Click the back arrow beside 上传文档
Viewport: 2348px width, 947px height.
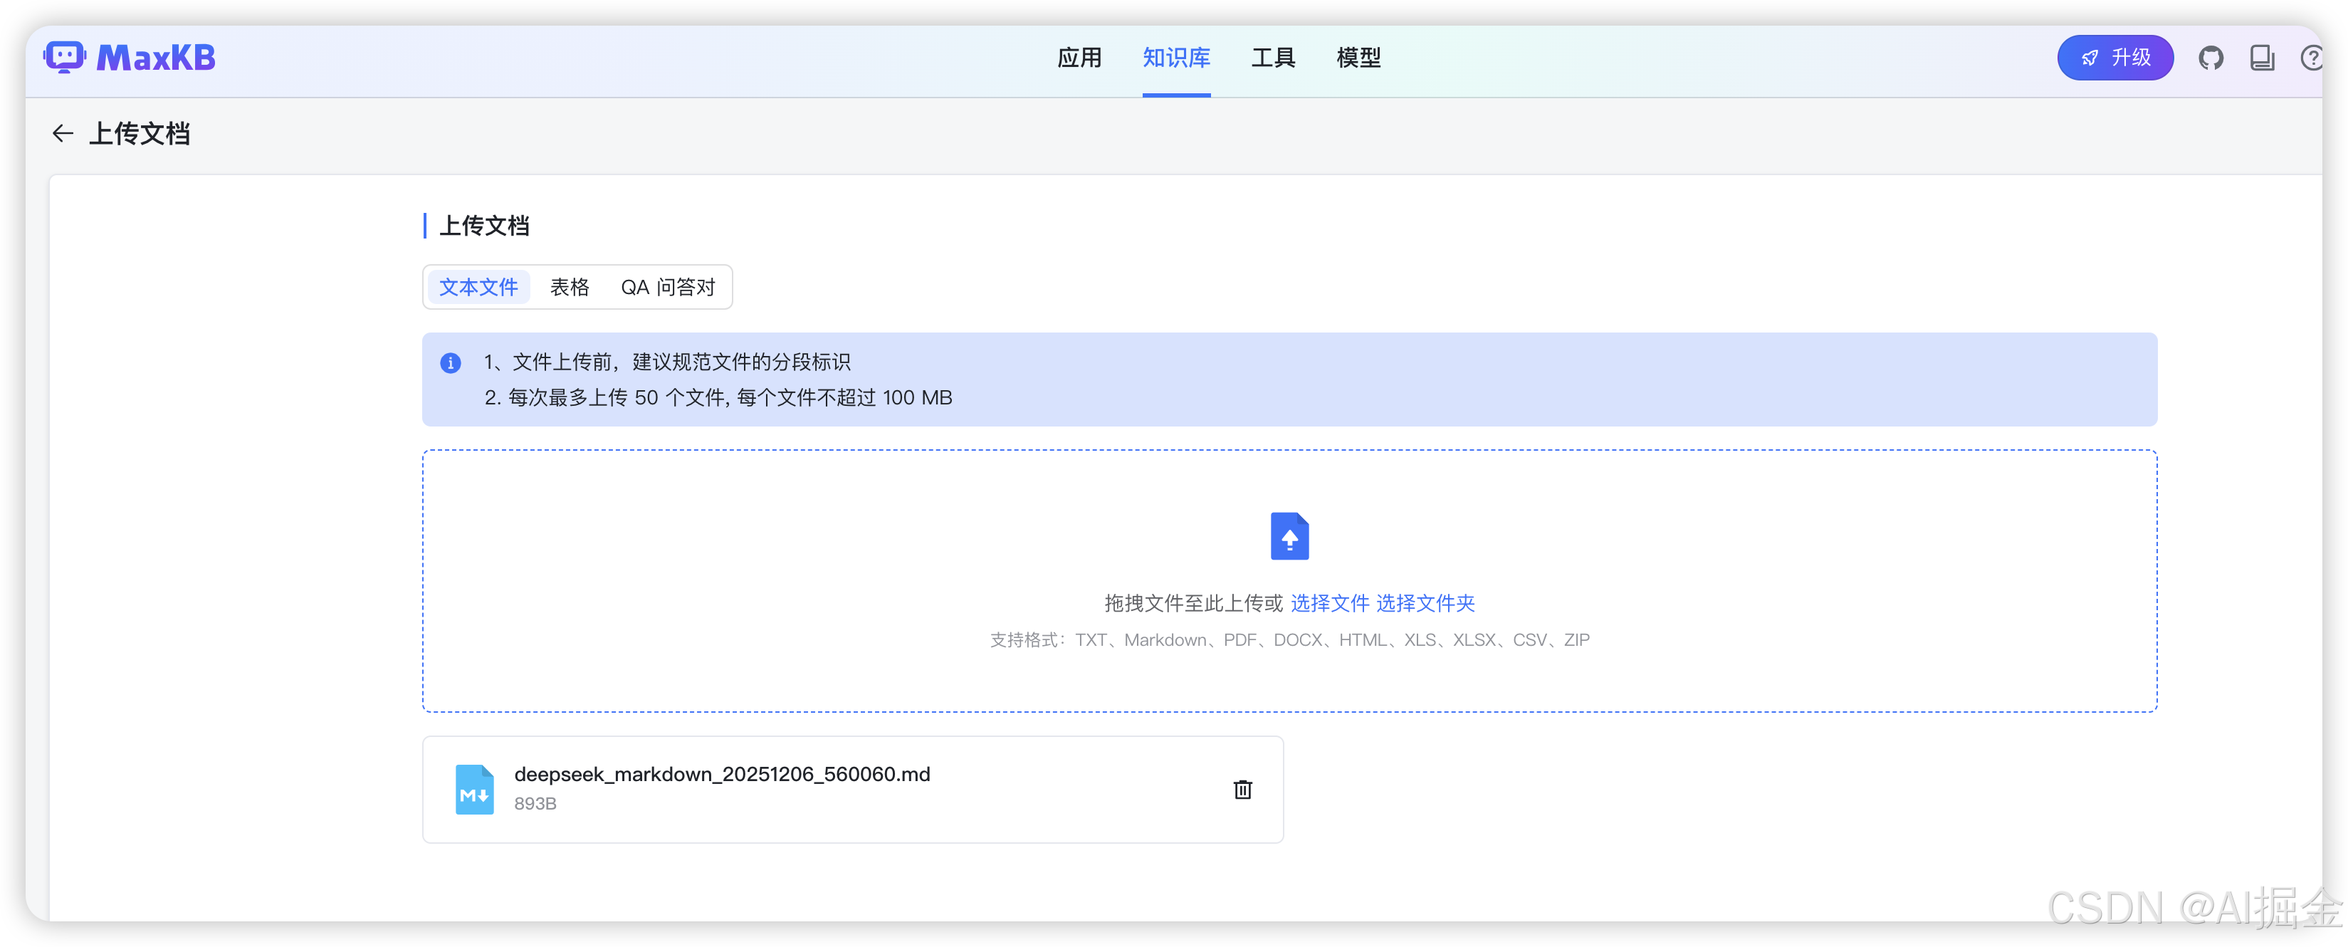[62, 133]
